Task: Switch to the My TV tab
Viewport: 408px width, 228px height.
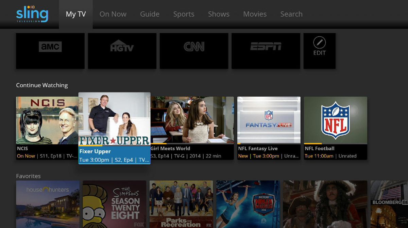Action: tap(75, 14)
